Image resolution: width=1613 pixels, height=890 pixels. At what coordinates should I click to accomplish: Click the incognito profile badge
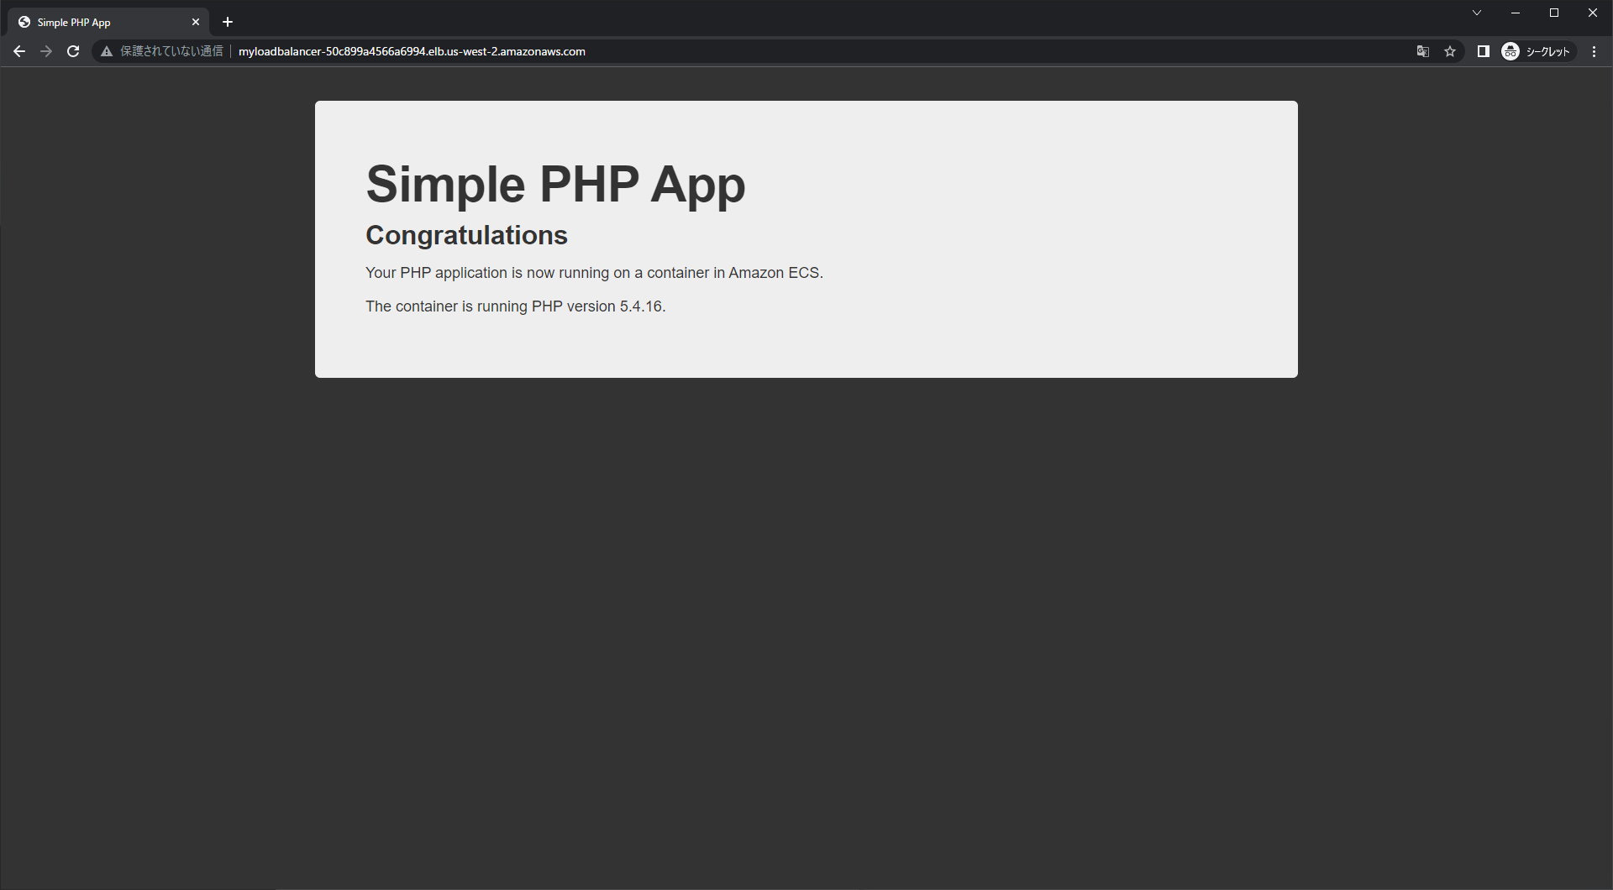point(1511,51)
